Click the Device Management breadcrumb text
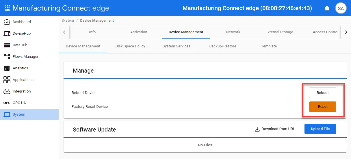The height and width of the screenshot is (159, 351). coord(97,21)
